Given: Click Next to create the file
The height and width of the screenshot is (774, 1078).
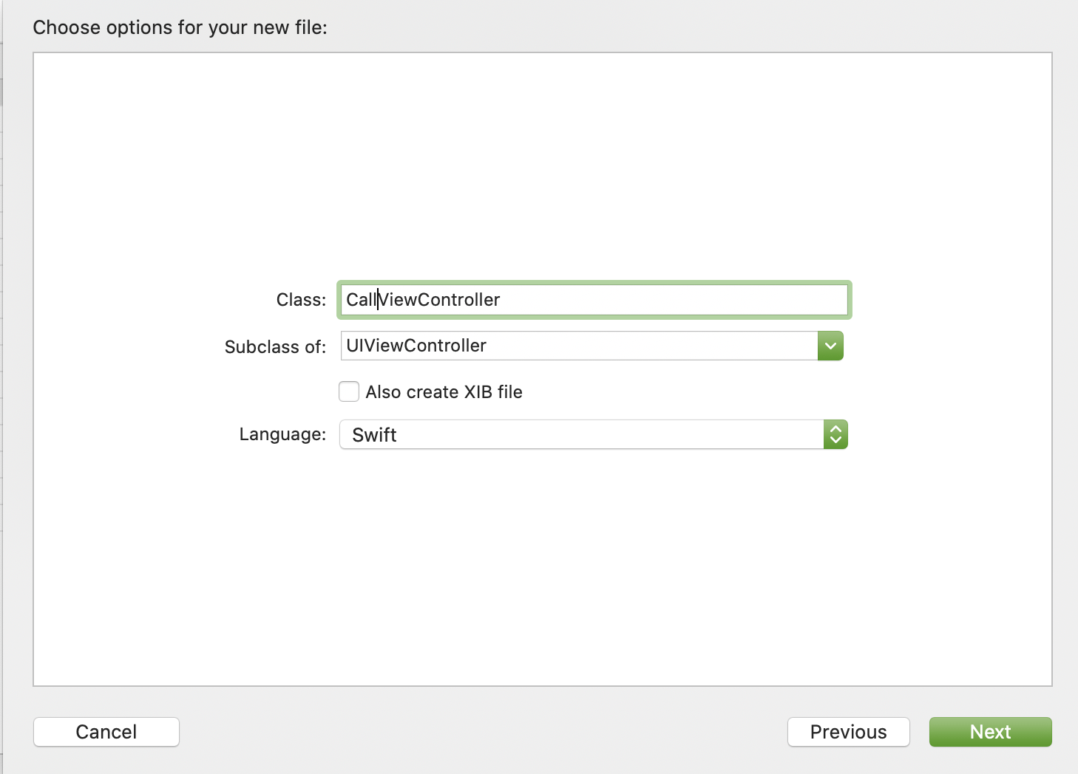Looking at the screenshot, I should 990,732.
